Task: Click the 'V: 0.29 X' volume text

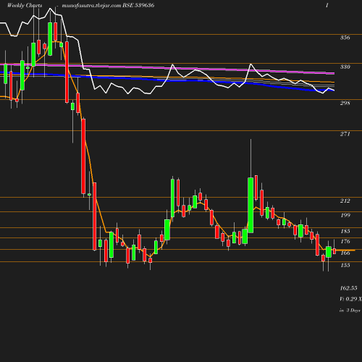Action: tap(350, 299)
